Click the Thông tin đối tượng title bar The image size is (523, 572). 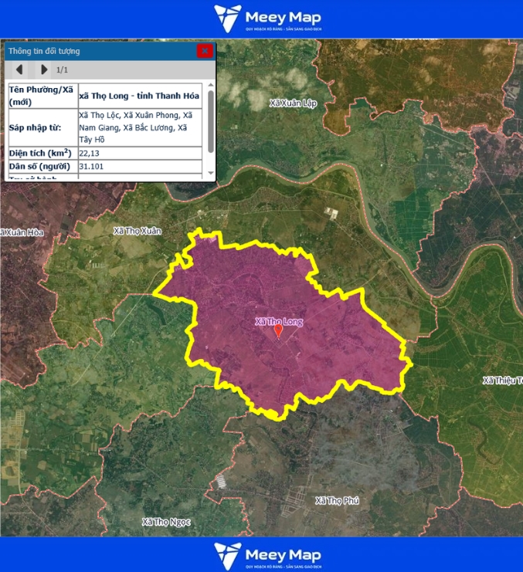click(x=93, y=51)
